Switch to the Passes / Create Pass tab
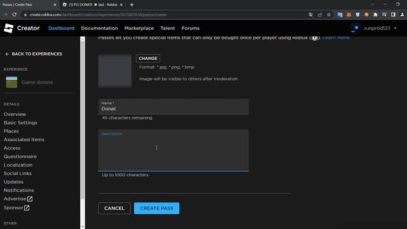Viewport: 407px width, 229px height. [29, 4]
